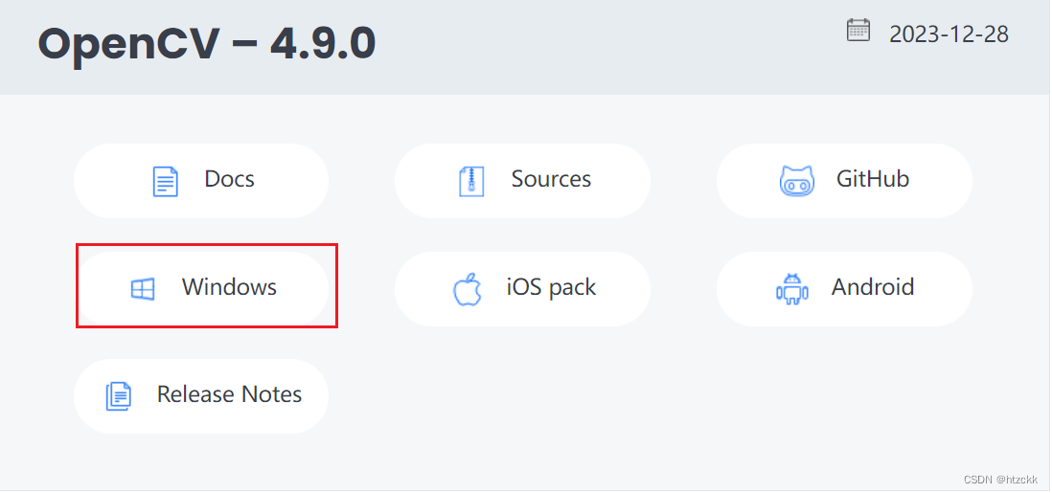Viewport: 1052px width, 493px height.
Task: Click the Sources zip archive icon
Action: [471, 181]
